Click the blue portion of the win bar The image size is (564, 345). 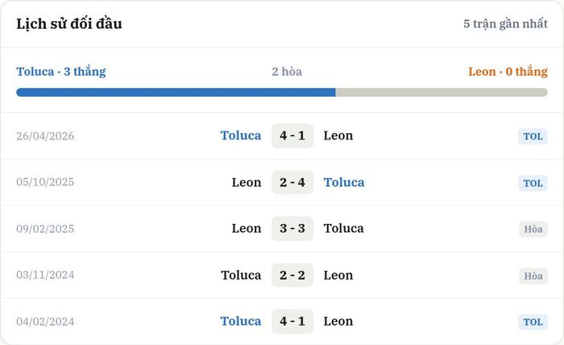click(x=176, y=93)
